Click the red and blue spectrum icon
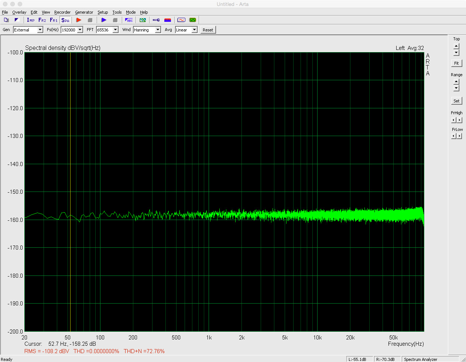The image size is (466, 362). 168,20
